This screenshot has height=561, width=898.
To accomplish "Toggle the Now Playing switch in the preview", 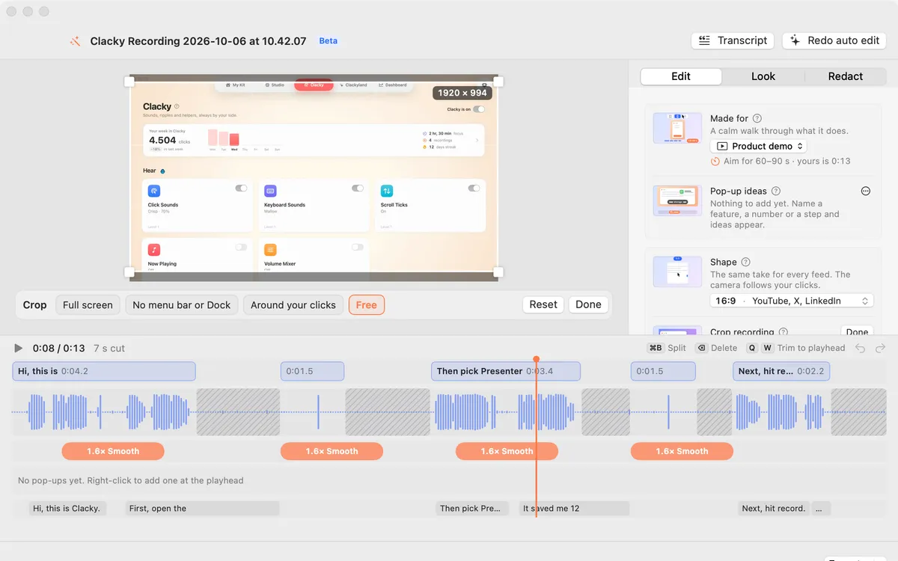I will pyautogui.click(x=241, y=247).
